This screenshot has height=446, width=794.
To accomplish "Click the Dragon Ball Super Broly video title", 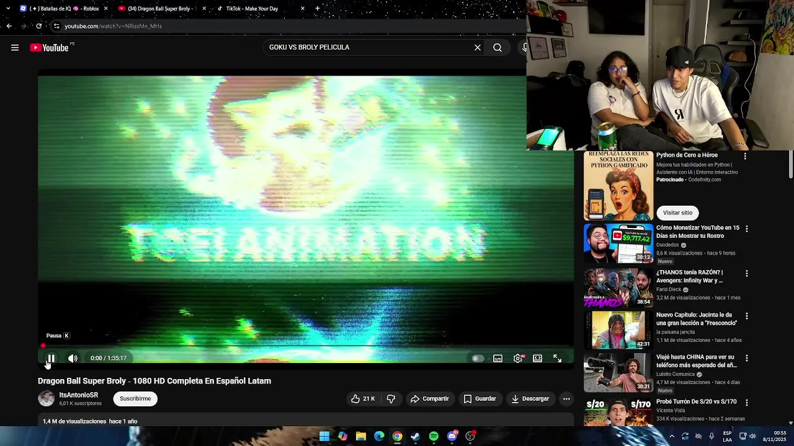I will [154, 381].
